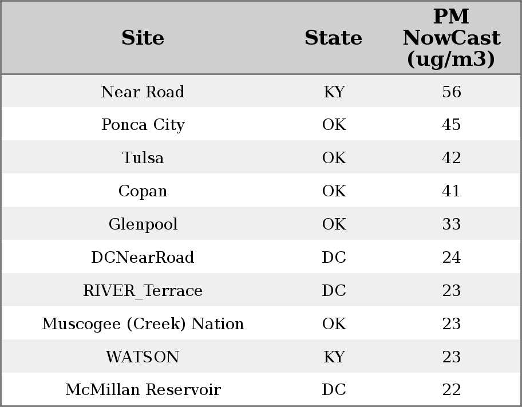Click the DC state cell for McMillan Reservoir

334,390
